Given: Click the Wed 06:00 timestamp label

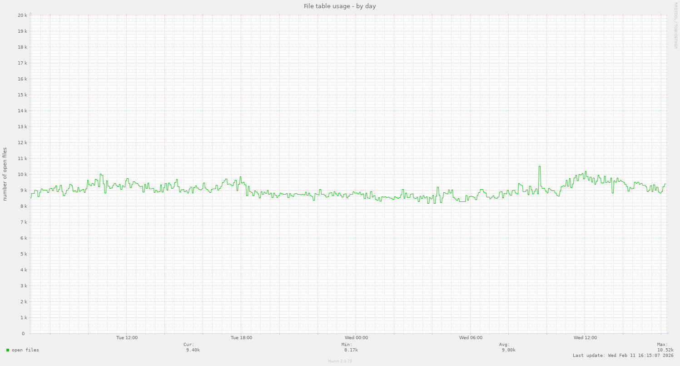Looking at the screenshot, I should click(471, 337).
